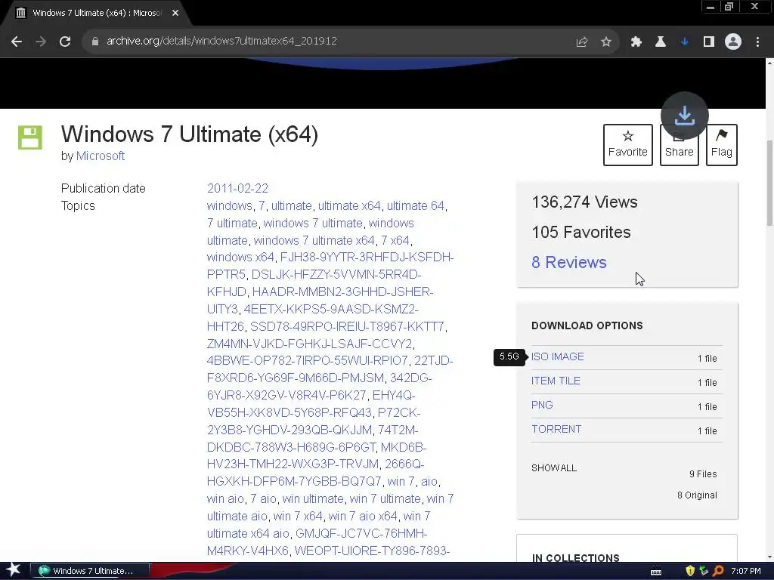Open the 'ultimate x64' topic tag
Image resolution: width=774 pixels, height=580 pixels.
click(x=349, y=205)
